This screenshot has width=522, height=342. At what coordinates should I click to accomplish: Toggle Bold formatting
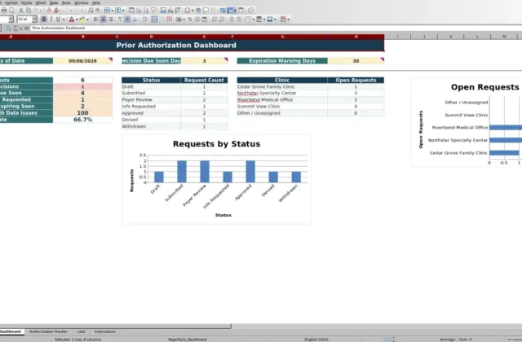(x=44, y=20)
